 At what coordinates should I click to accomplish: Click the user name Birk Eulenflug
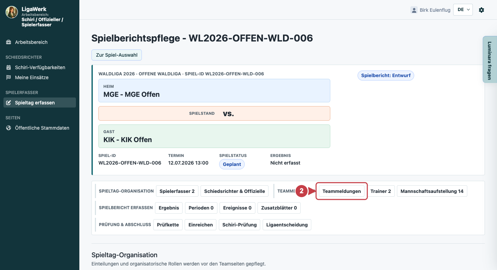coord(435,10)
